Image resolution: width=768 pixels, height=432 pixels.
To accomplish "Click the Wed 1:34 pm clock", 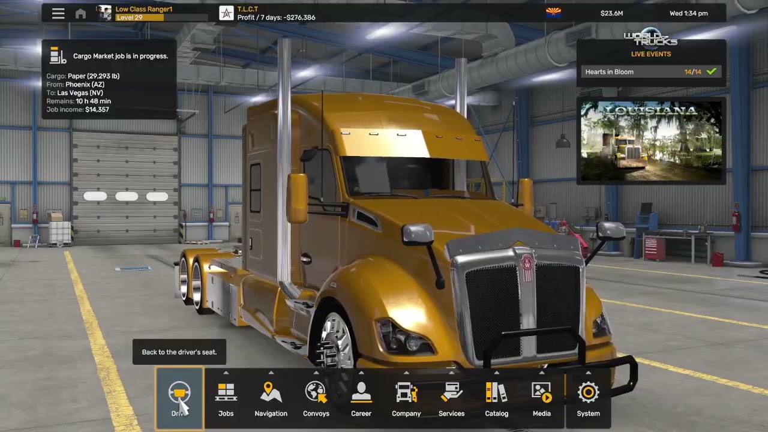I will [689, 13].
